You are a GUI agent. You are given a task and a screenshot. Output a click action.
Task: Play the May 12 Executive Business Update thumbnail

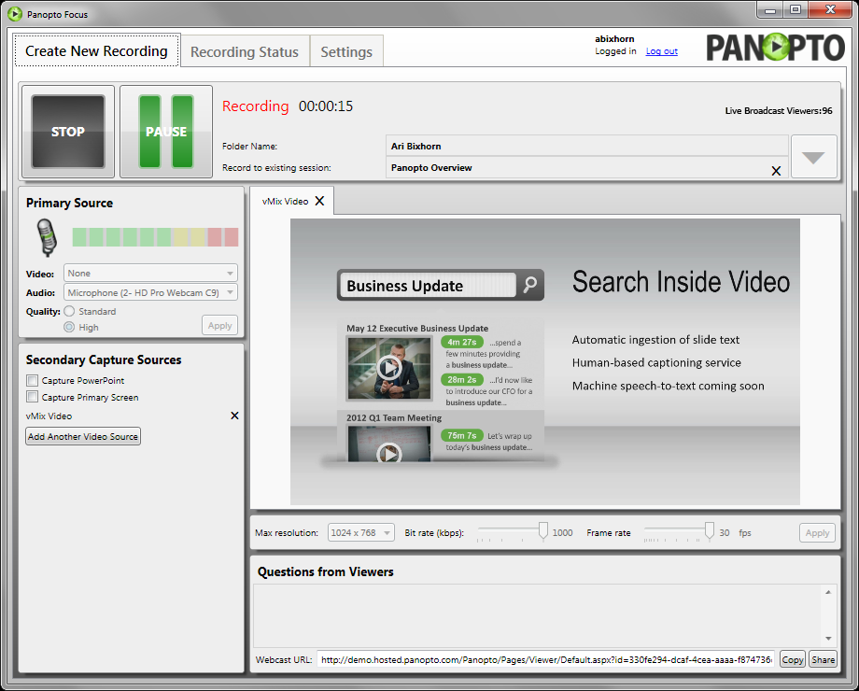tap(389, 367)
